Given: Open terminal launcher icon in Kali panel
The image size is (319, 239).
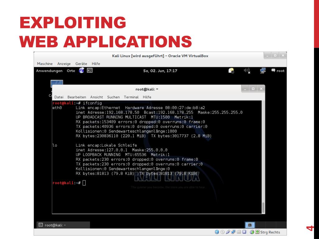Looking at the screenshot, I should click(x=90, y=70).
